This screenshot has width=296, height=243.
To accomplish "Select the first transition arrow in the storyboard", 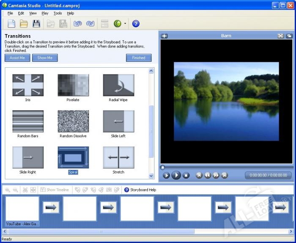I will click(51, 207).
